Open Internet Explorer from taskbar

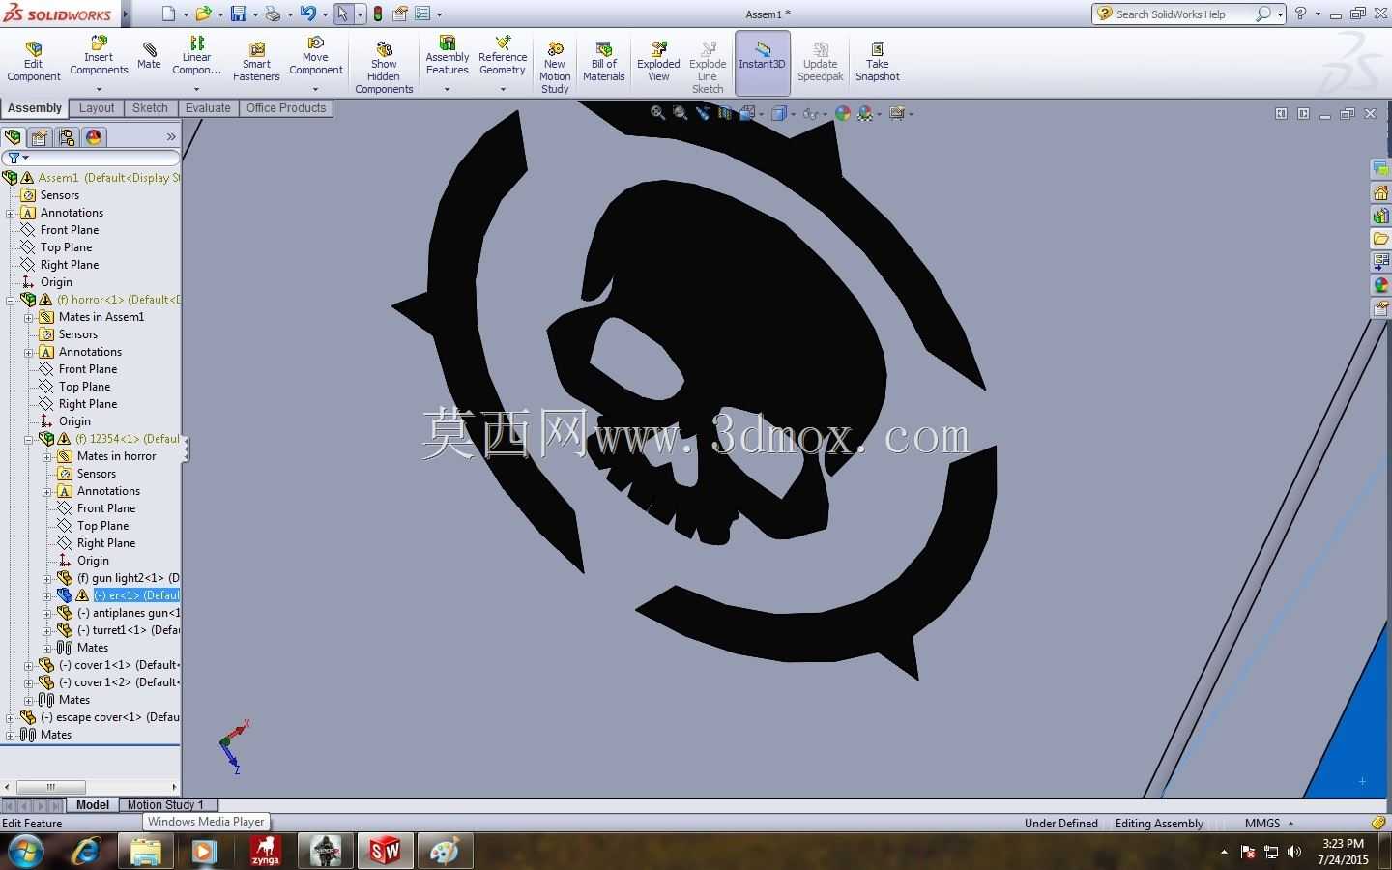pyautogui.click(x=87, y=852)
